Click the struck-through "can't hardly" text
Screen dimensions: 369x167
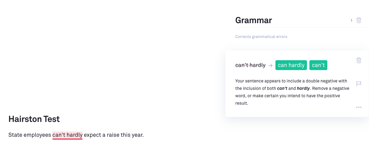[250, 65]
